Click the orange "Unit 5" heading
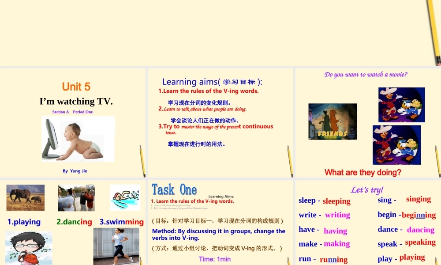The width and height of the screenshot is (441, 265). (76, 87)
